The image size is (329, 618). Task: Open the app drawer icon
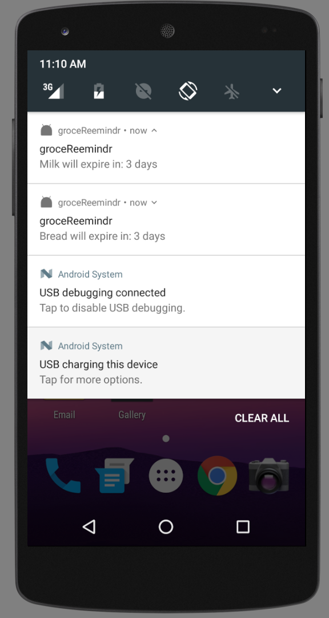[x=166, y=476]
